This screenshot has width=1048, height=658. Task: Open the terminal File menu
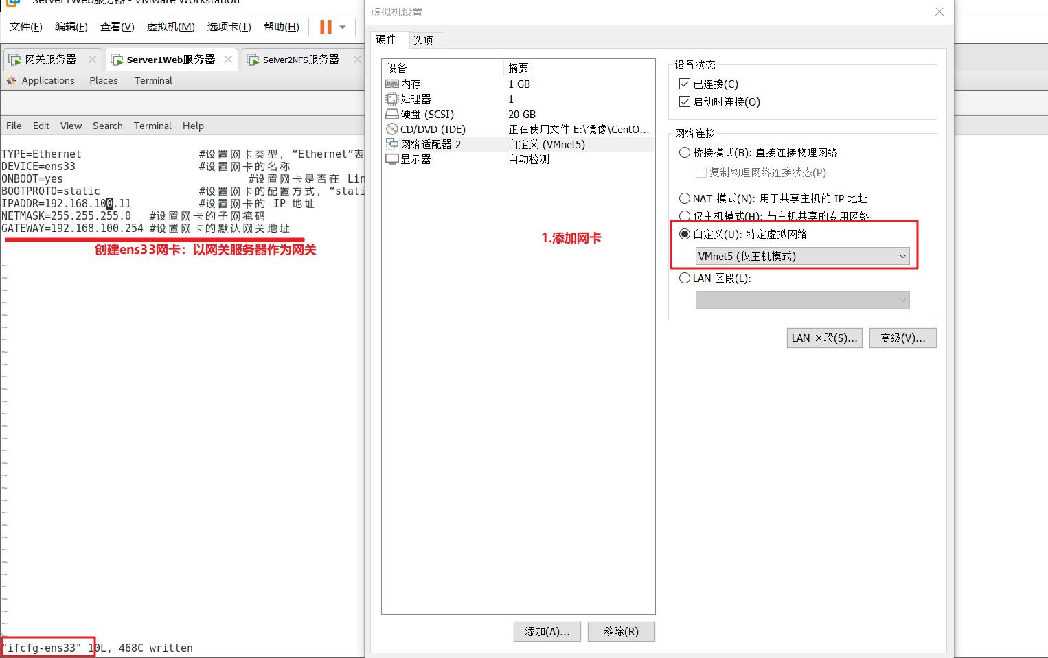pos(14,126)
